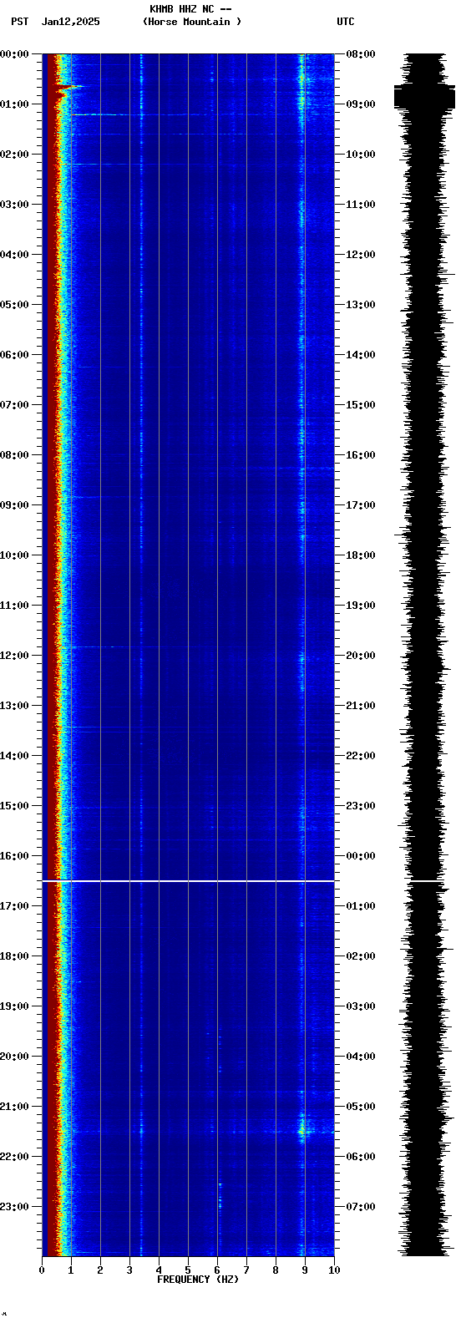
Task: Click the 03:00 UTC time label
Action: (361, 1006)
